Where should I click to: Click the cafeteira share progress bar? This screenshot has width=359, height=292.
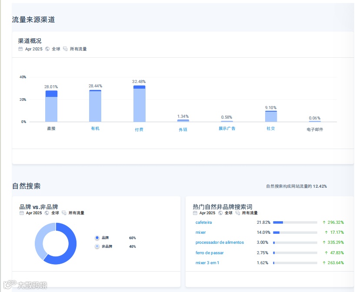pyautogui.click(x=295, y=222)
